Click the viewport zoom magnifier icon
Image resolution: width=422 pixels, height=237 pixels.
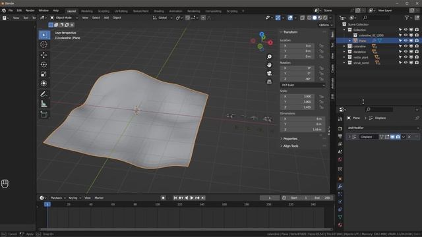tap(269, 57)
